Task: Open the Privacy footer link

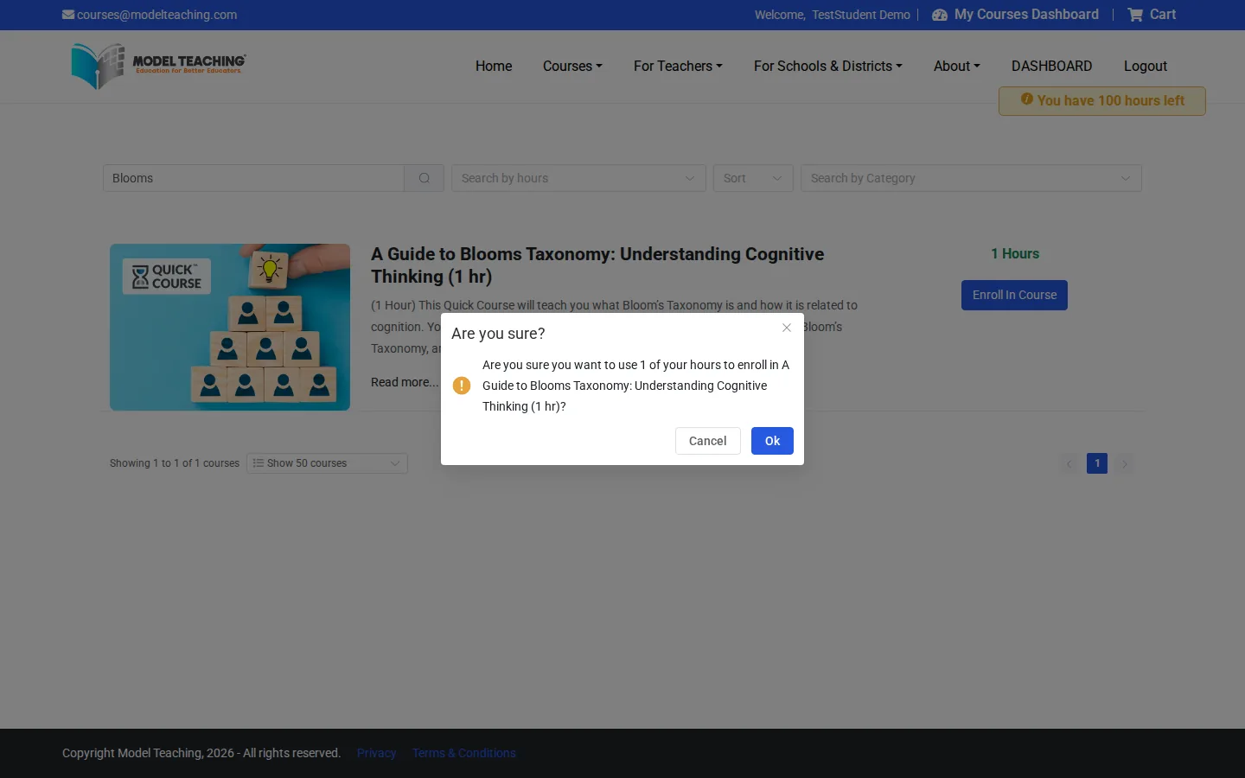Action: click(x=376, y=753)
